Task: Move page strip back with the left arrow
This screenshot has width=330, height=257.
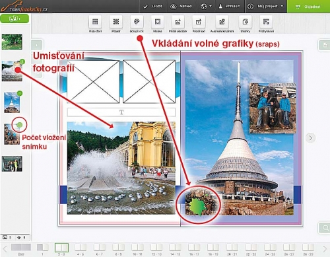Action: click(x=5, y=249)
